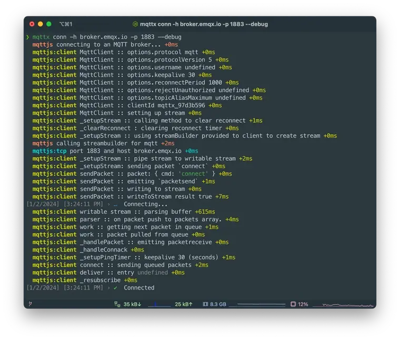Click the _resubscribe line

click(x=85, y=280)
